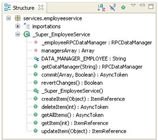Click the Structure view icon in tab
Image resolution: width=158 pixels, height=140 pixels.
[x=8, y=7]
